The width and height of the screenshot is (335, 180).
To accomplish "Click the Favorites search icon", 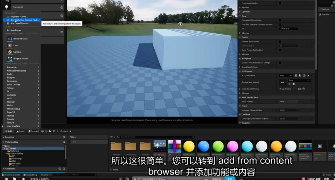I will tap(64, 137).
